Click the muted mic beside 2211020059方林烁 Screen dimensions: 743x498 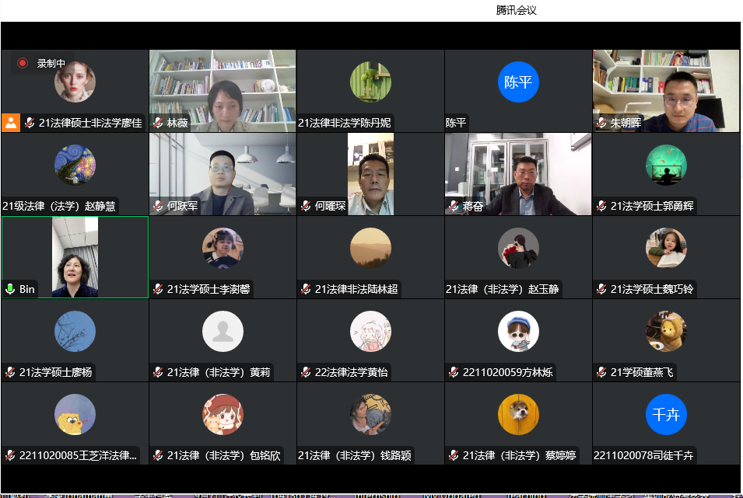[454, 372]
